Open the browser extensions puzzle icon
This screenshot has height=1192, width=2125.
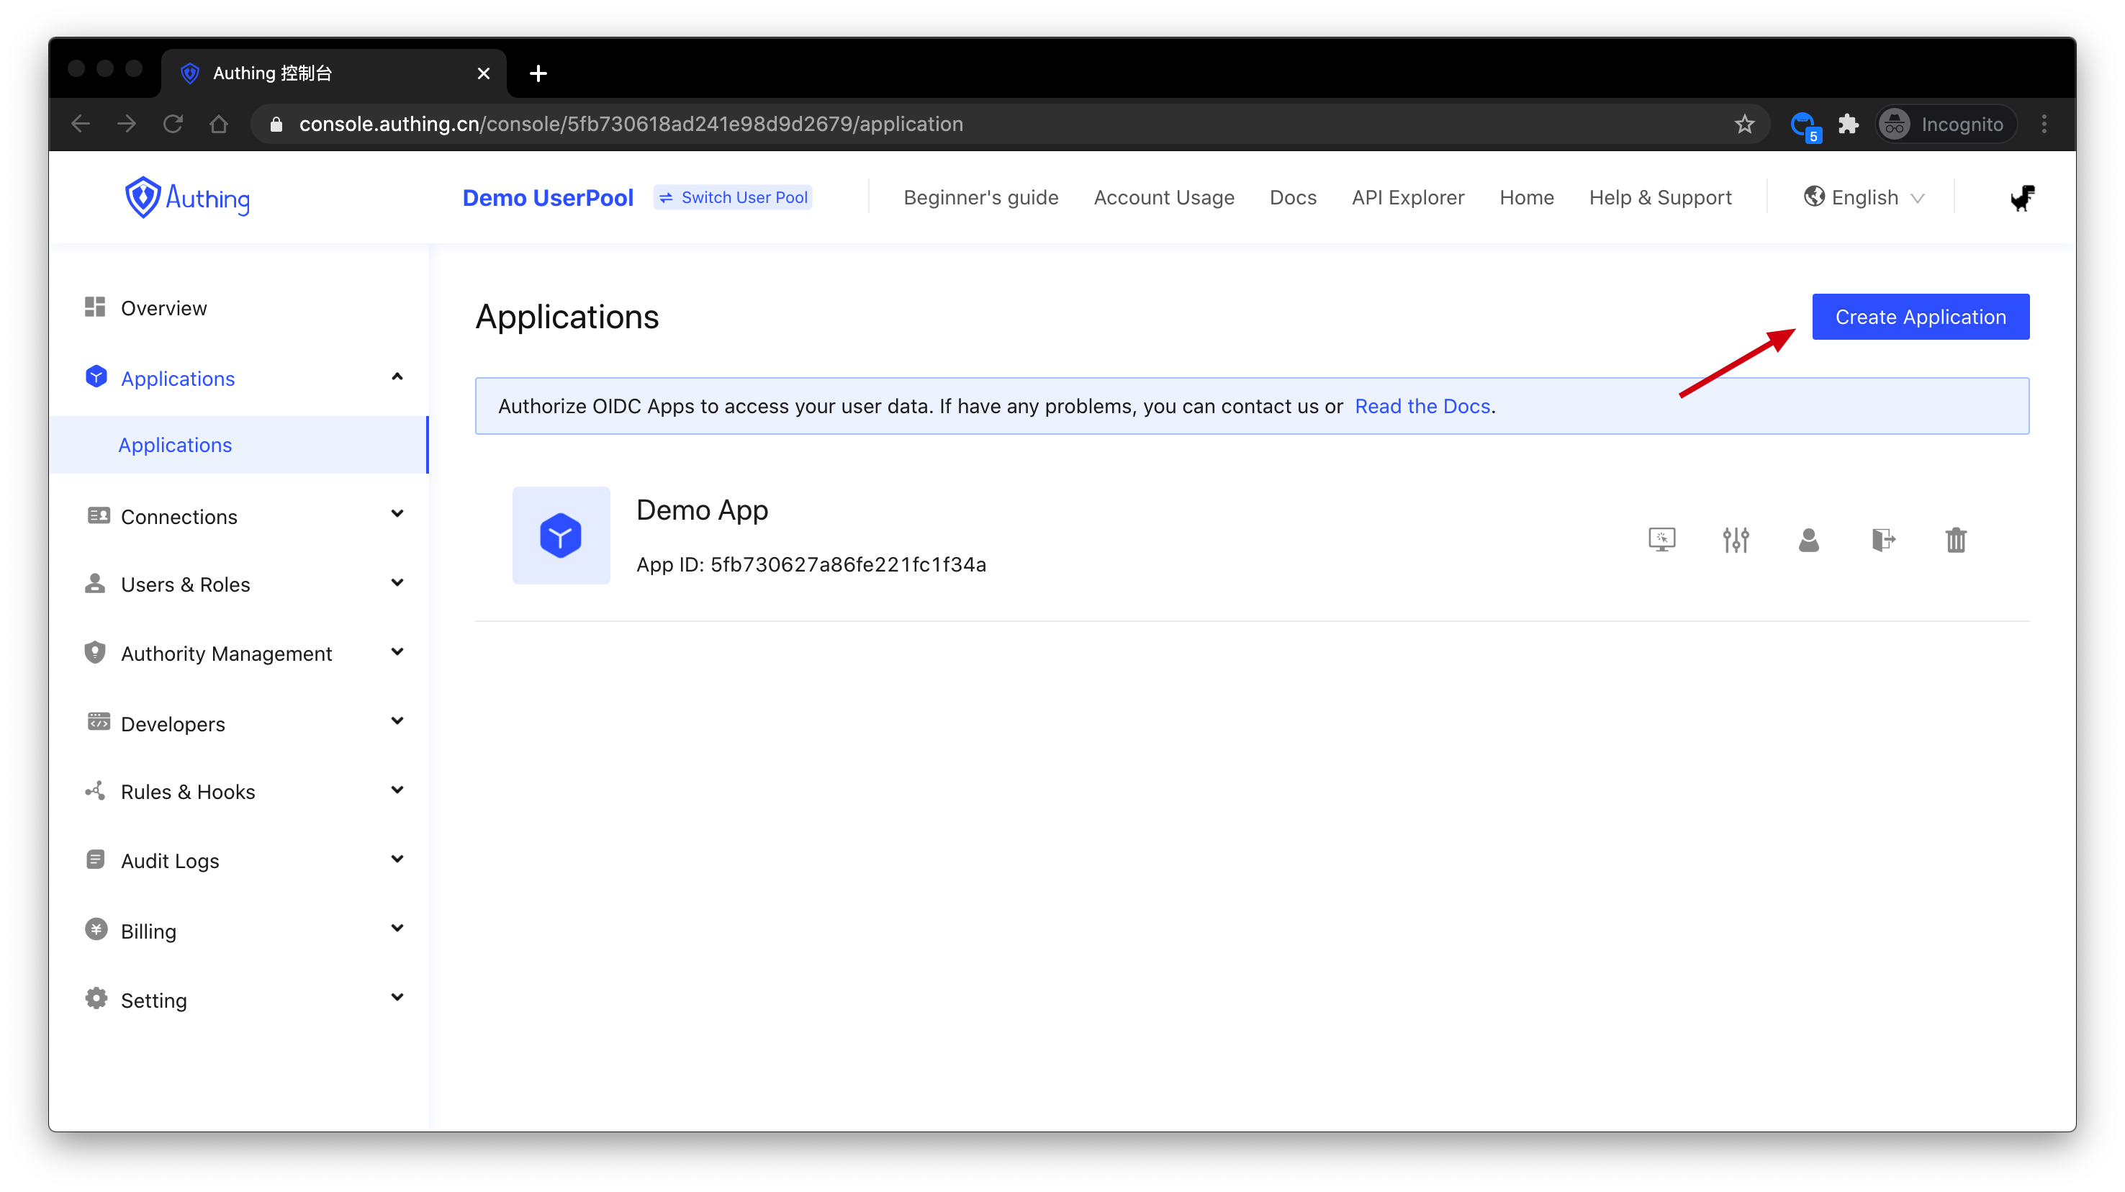pos(1848,124)
